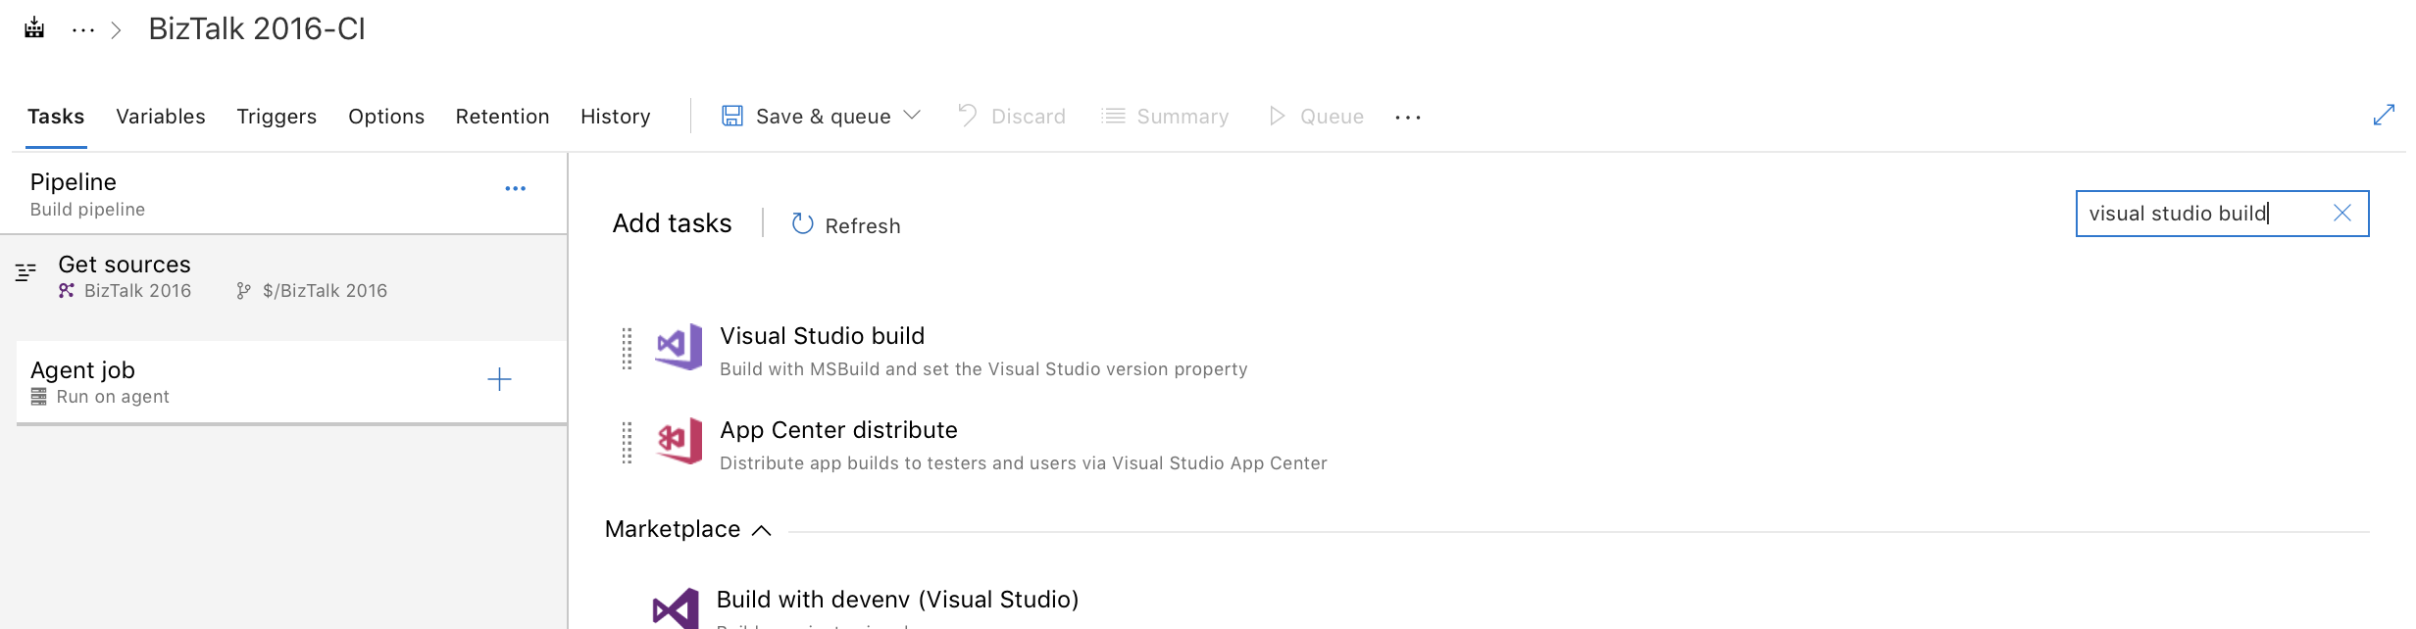Open the toolbar more actions ellipsis

tap(1408, 118)
